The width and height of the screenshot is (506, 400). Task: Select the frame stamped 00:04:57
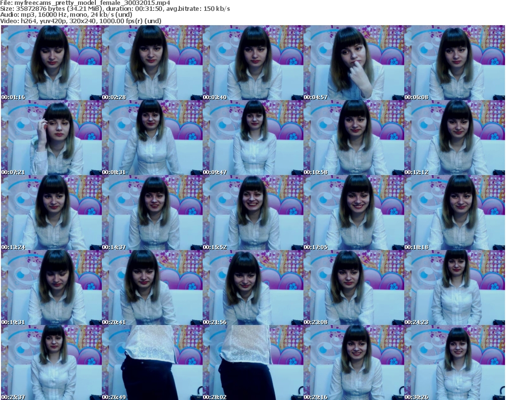(354, 63)
